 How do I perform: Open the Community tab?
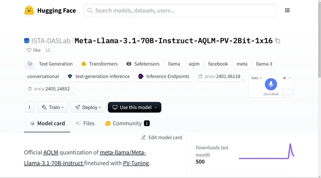coord(127,124)
